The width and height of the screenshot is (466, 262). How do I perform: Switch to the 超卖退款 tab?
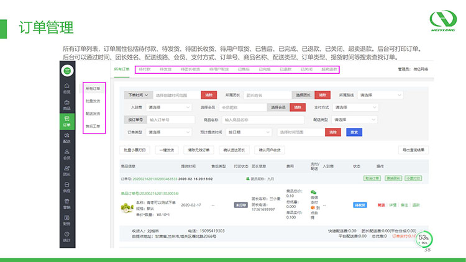(x=329, y=69)
